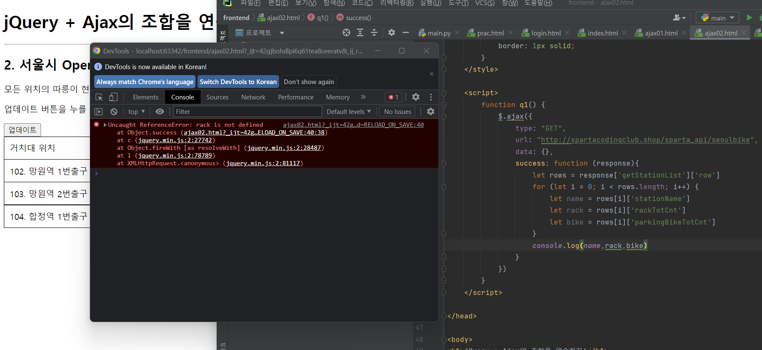Open DevTools settings gear beside error count

click(x=416, y=97)
